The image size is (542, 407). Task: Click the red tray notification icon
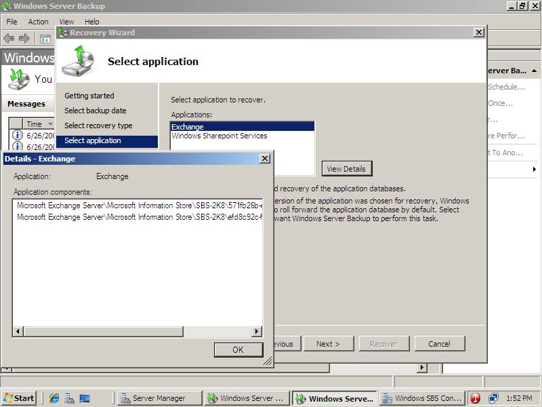(x=476, y=398)
